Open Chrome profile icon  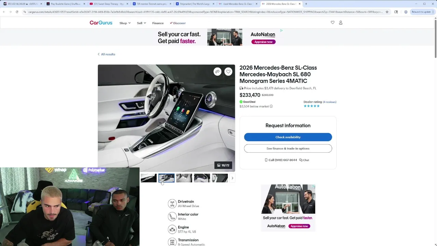tap(406, 12)
